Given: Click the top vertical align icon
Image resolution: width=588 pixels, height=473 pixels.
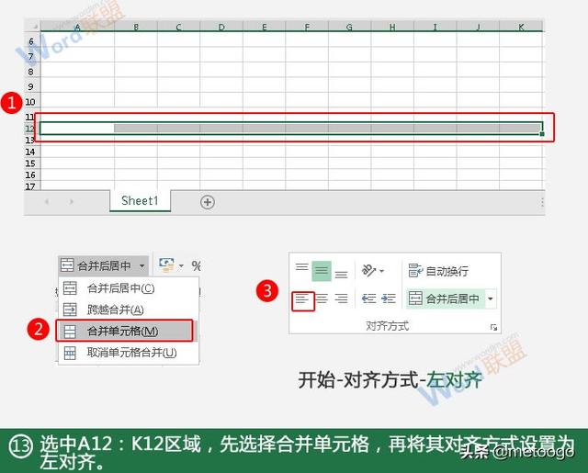Looking at the screenshot, I should (x=302, y=267).
